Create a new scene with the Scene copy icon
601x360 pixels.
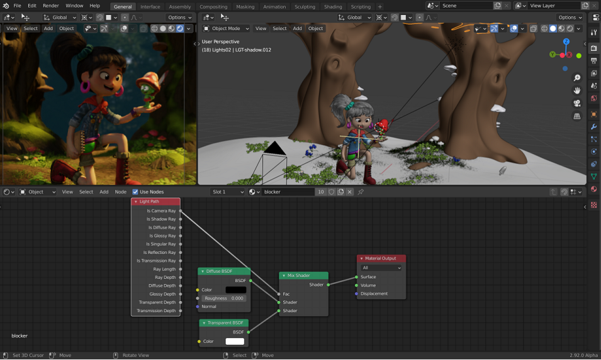498,6
